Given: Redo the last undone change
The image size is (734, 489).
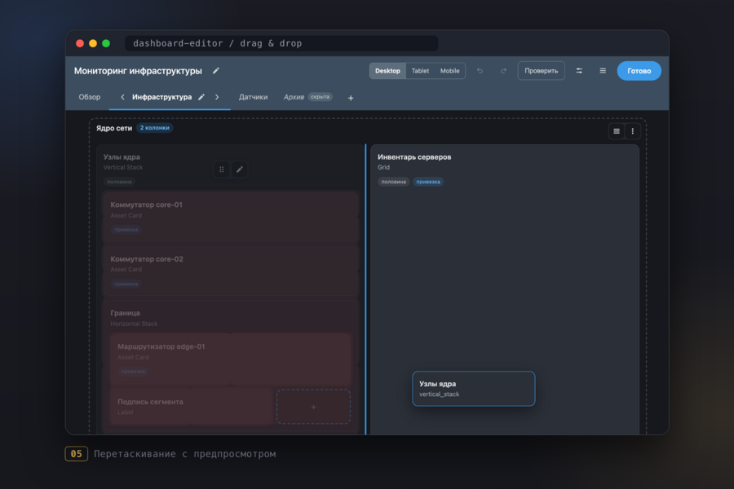Looking at the screenshot, I should pos(503,71).
